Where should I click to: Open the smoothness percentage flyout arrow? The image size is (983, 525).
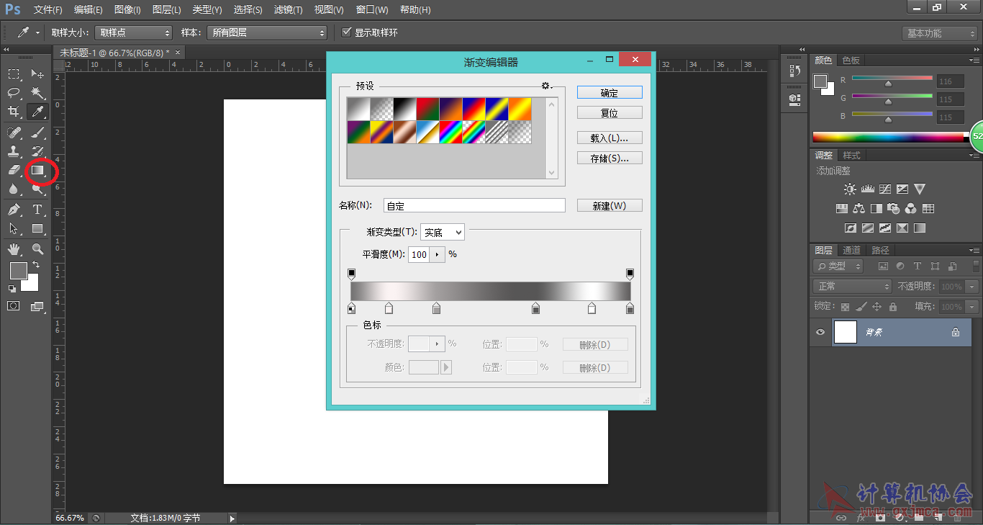coord(437,254)
